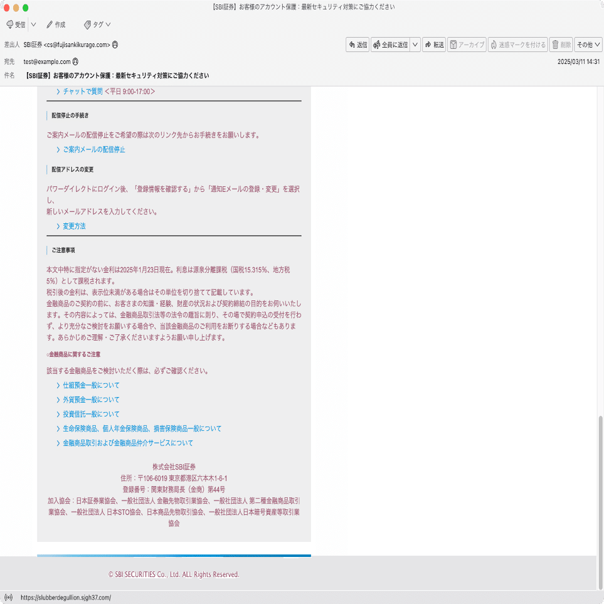This screenshot has width=604, height=604.
Task: Click the yellow minimize window button
Action: pos(16,8)
